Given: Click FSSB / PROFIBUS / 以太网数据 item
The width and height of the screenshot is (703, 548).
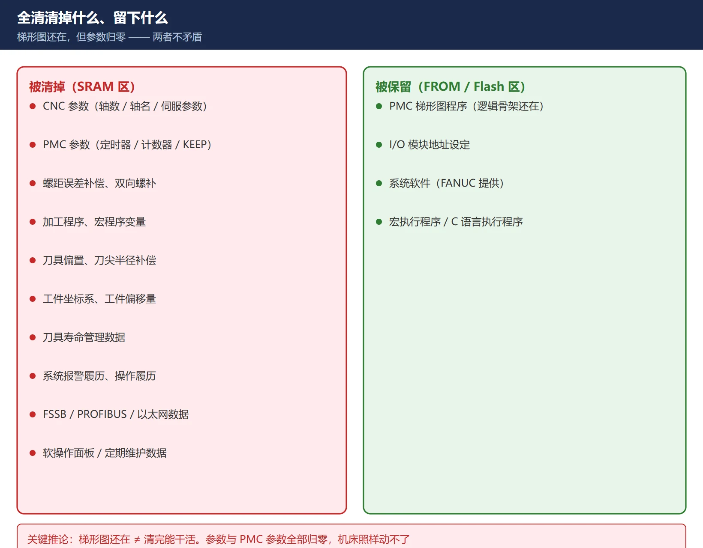Looking at the screenshot, I should tap(116, 414).
